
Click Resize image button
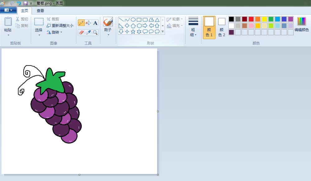pyautogui.click(x=60, y=25)
